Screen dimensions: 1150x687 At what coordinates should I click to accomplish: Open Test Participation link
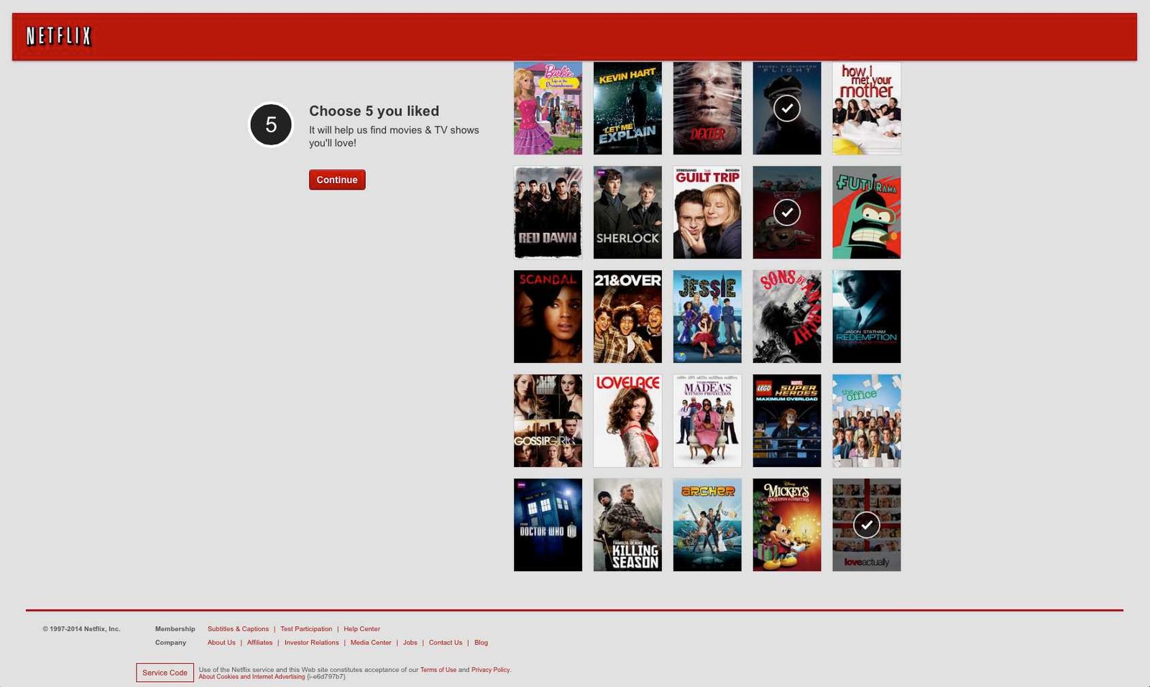306,629
